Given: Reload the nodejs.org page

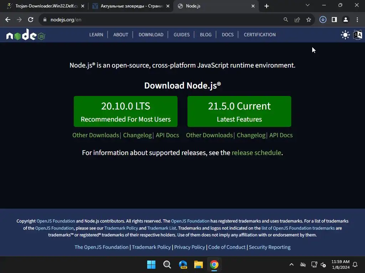Looking at the screenshot, I should tap(31, 20).
